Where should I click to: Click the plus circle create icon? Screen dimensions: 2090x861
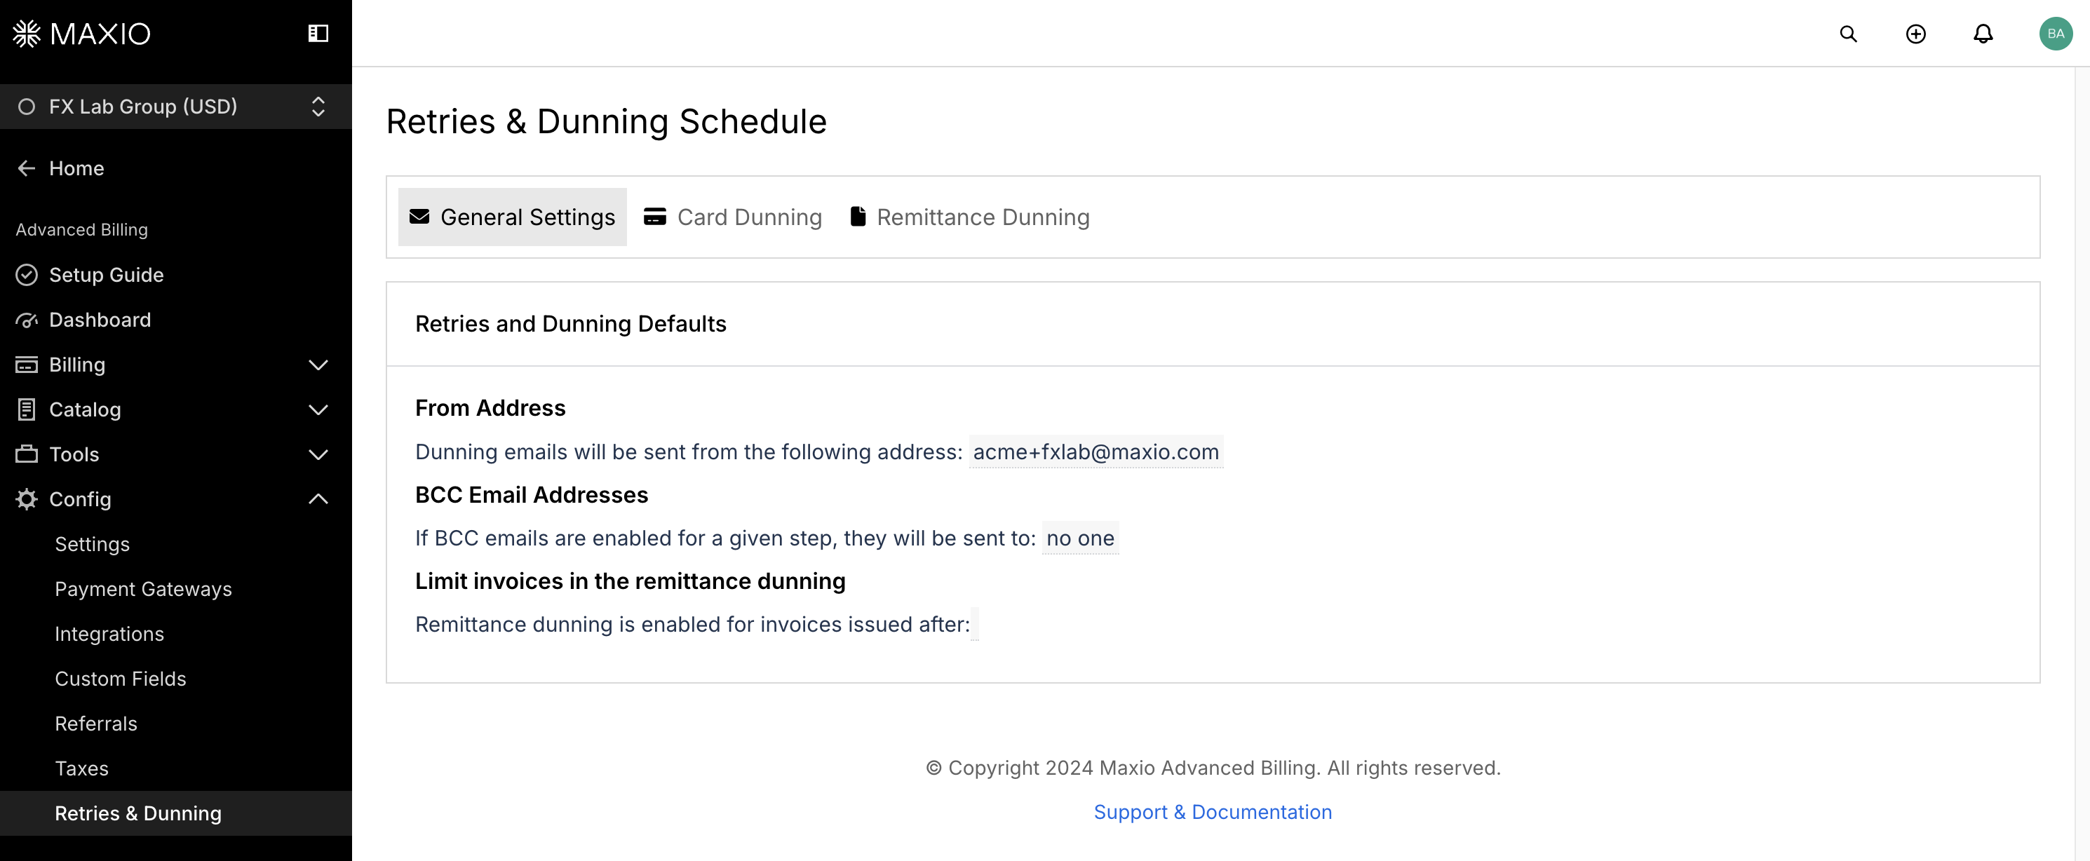coord(1915,33)
